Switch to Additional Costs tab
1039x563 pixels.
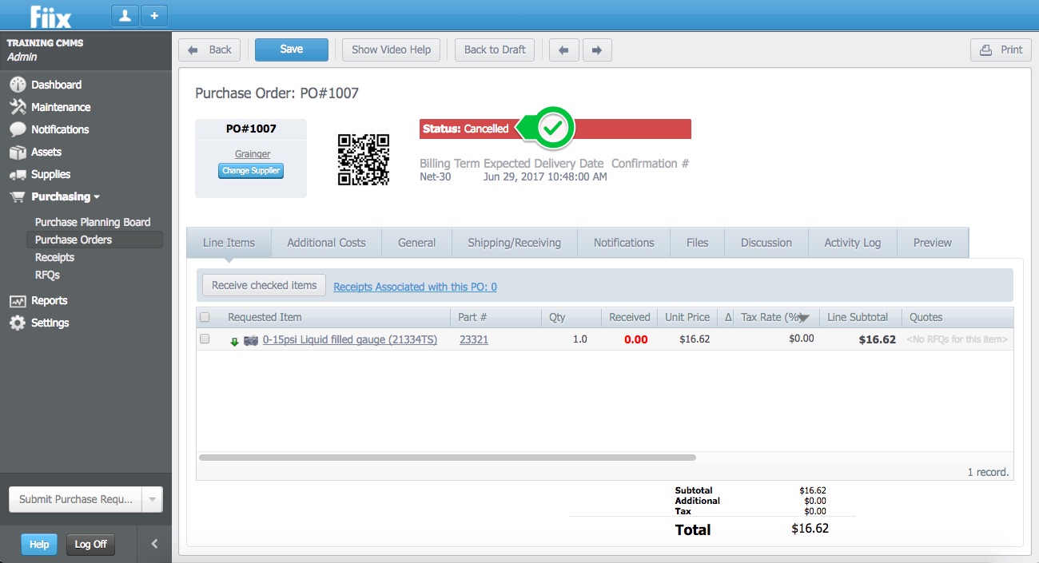click(x=326, y=243)
